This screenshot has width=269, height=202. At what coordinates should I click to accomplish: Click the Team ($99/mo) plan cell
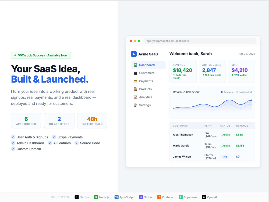pos(210,146)
